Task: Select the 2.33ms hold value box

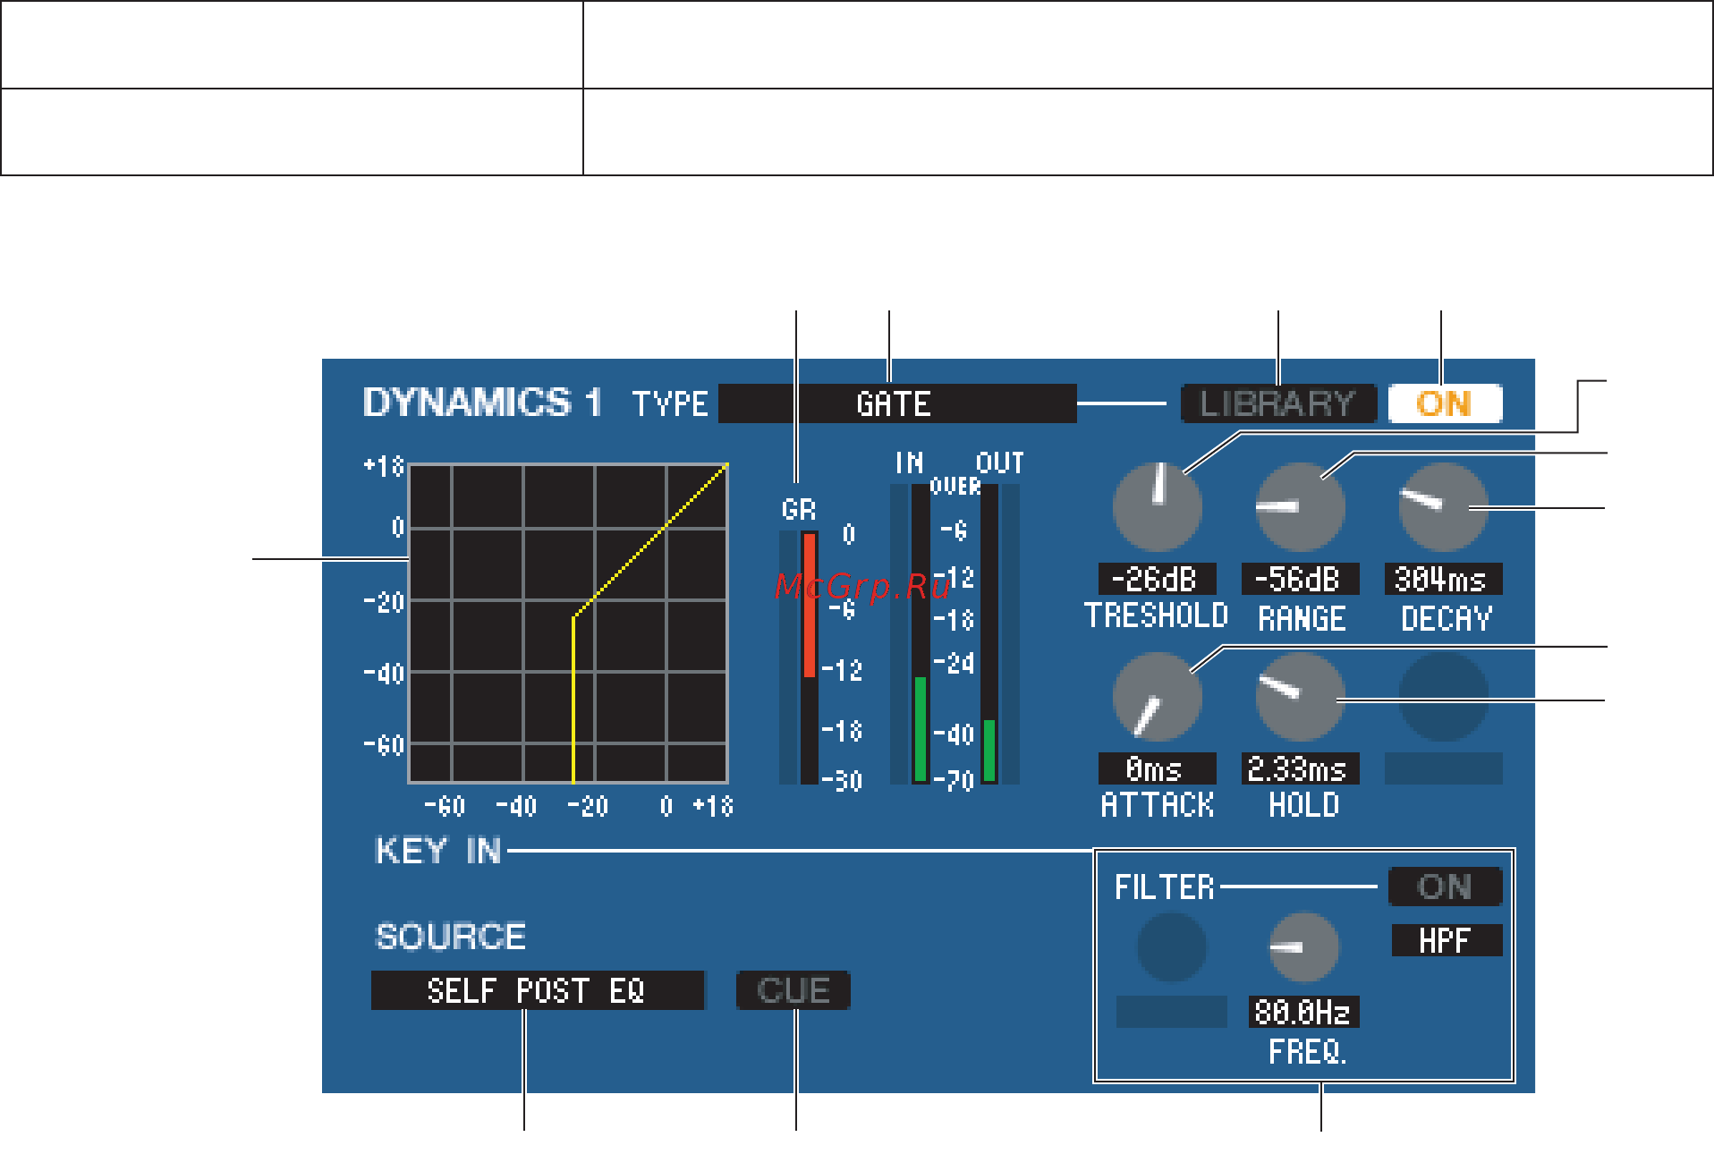Action: click(1300, 768)
